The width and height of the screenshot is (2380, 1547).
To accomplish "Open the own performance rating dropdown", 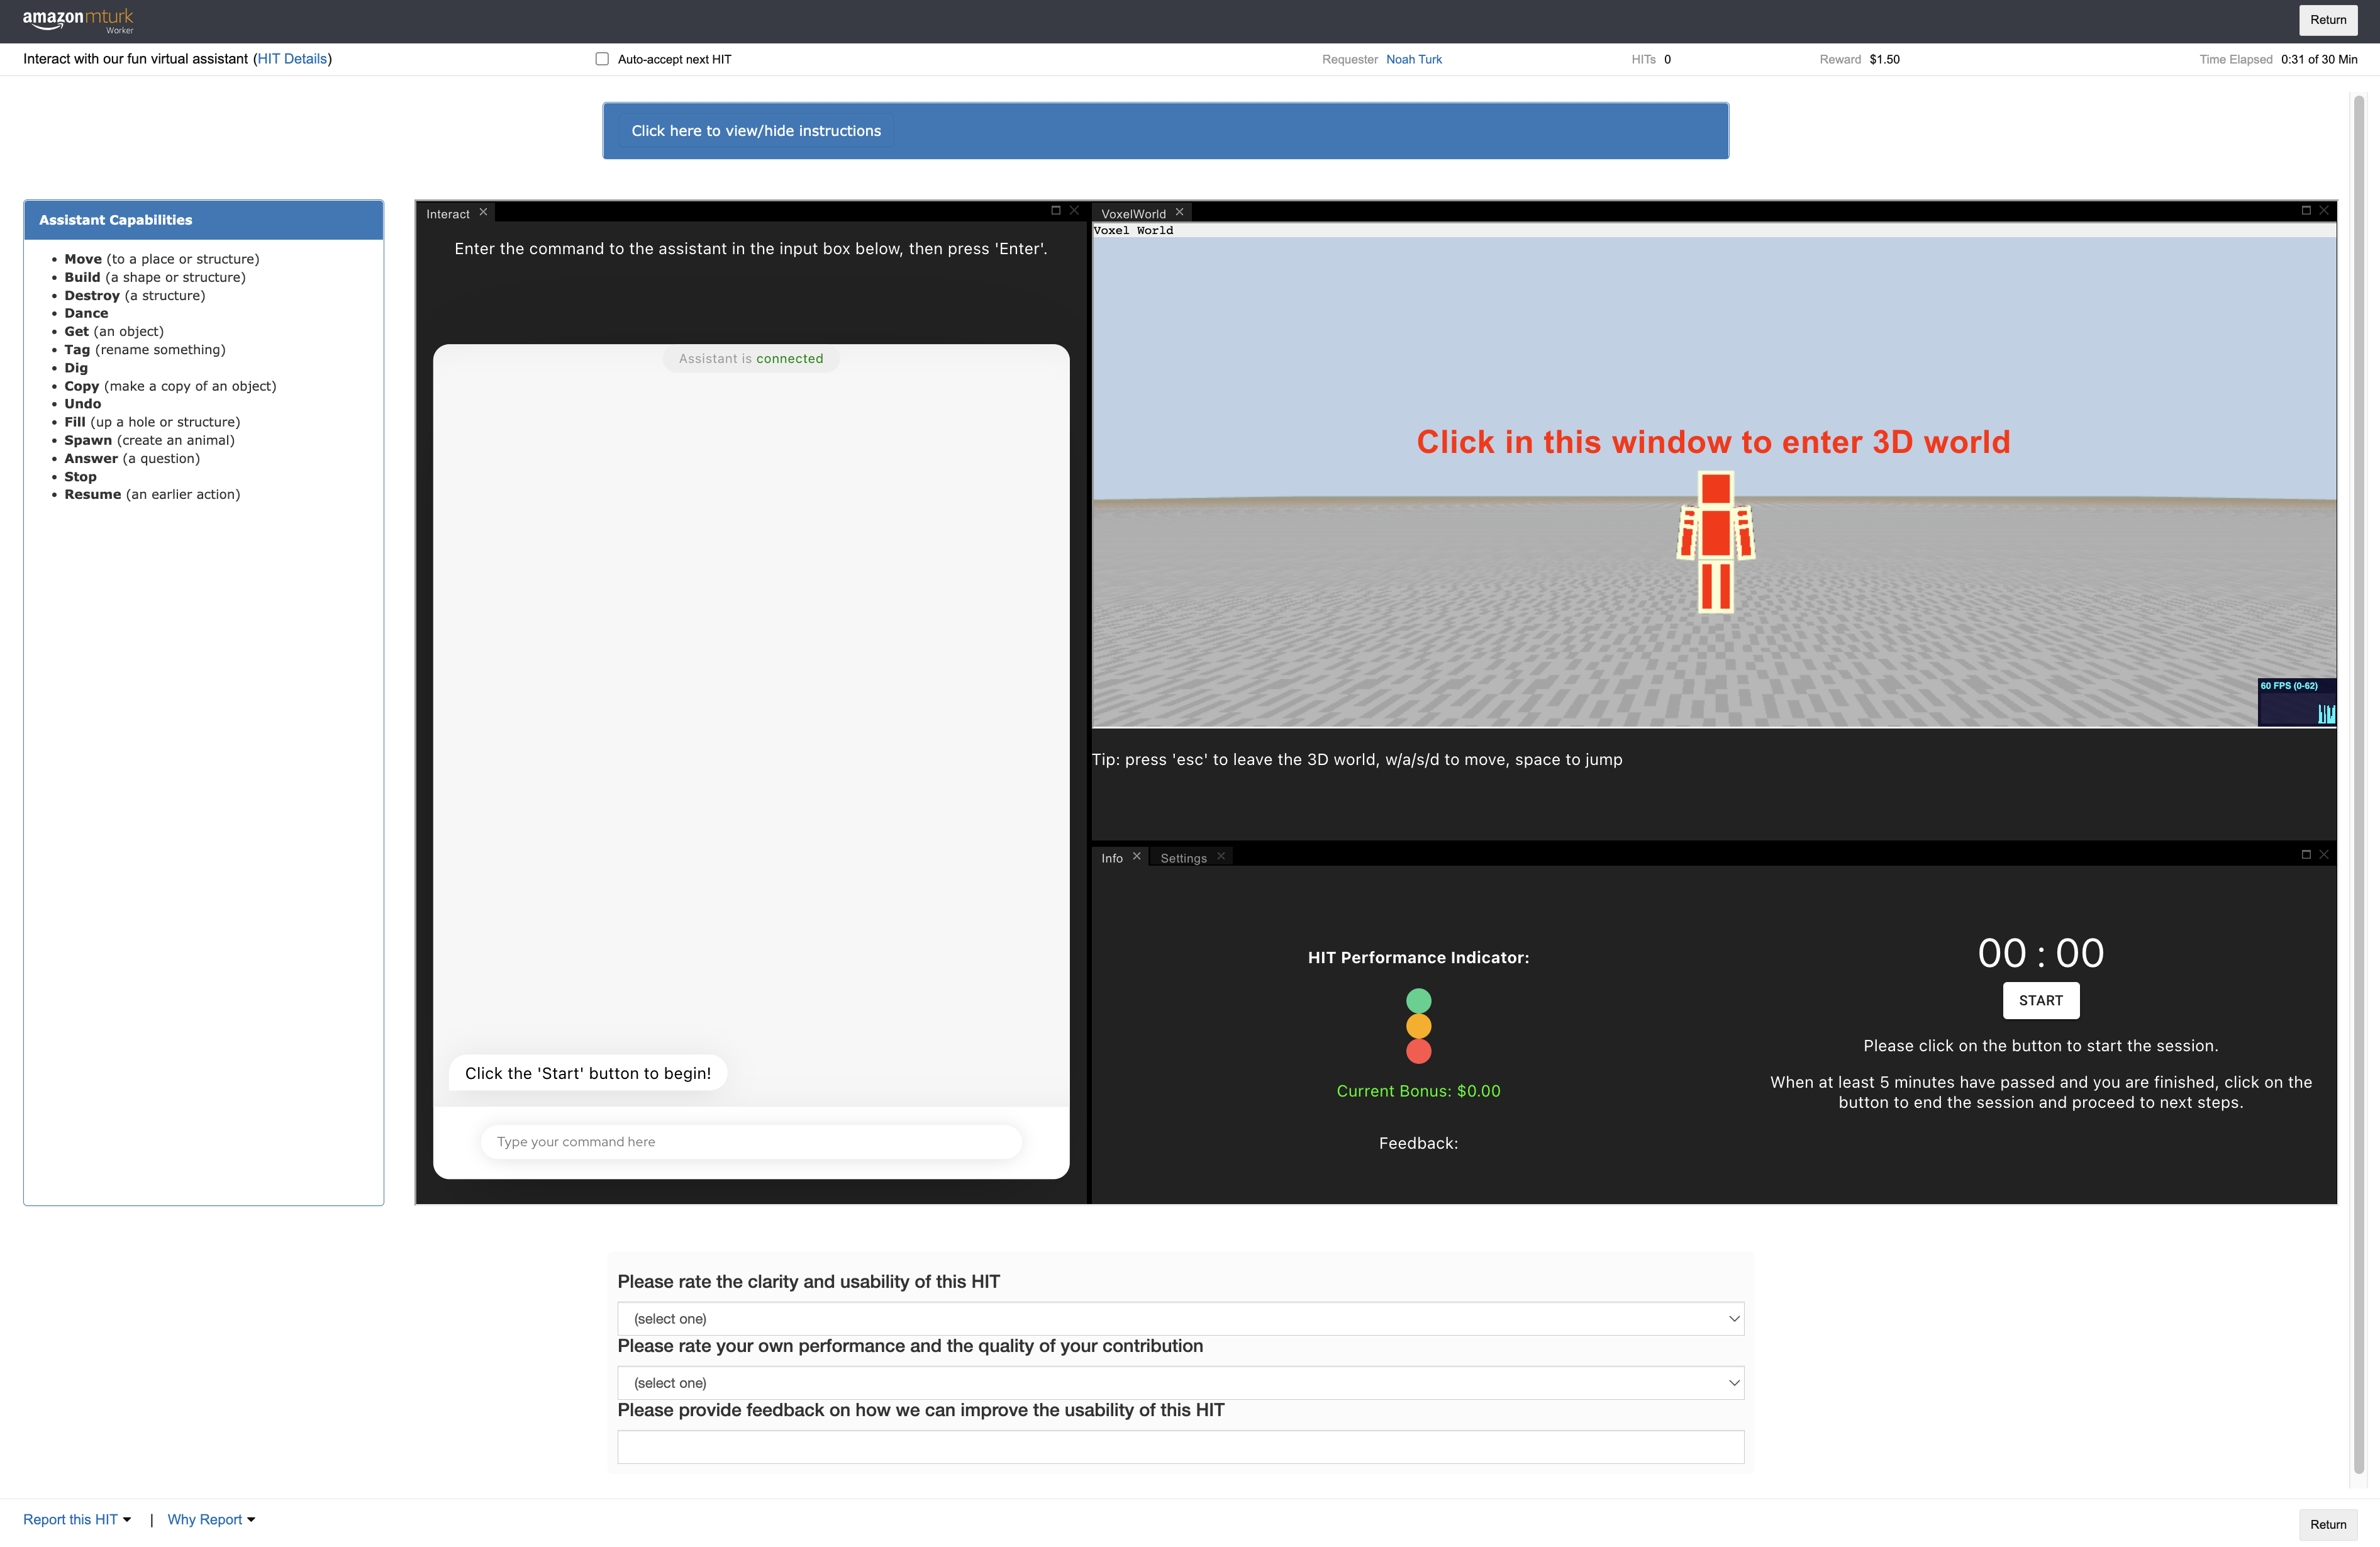I will 1181,1382.
